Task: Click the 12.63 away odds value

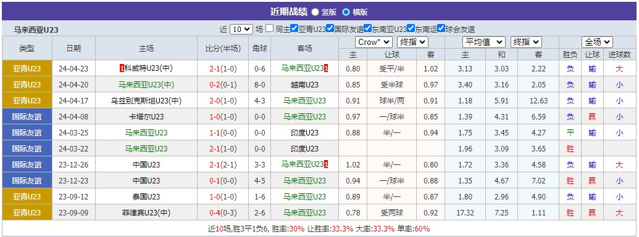Action: [x=538, y=100]
